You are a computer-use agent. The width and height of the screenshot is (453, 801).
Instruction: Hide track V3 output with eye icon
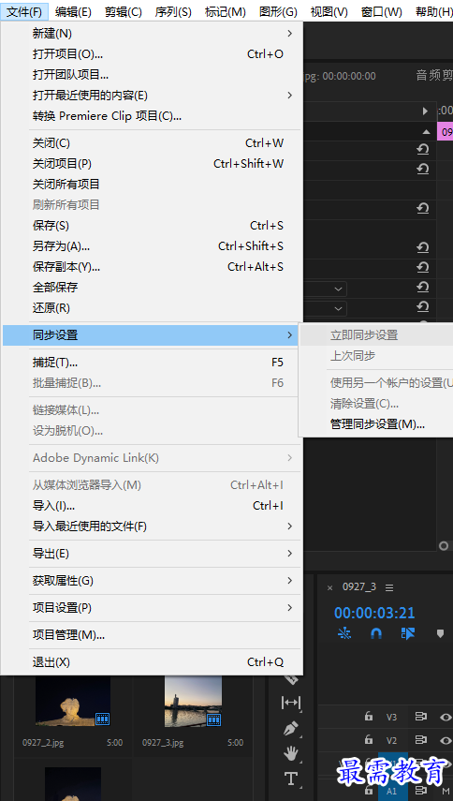(x=446, y=717)
